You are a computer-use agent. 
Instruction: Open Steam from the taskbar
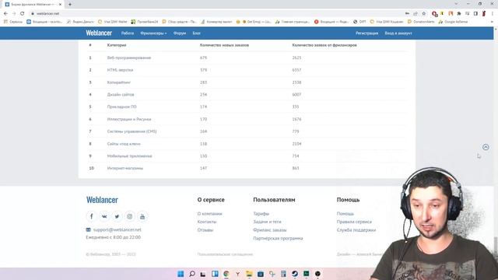pyautogui.click(x=295, y=274)
